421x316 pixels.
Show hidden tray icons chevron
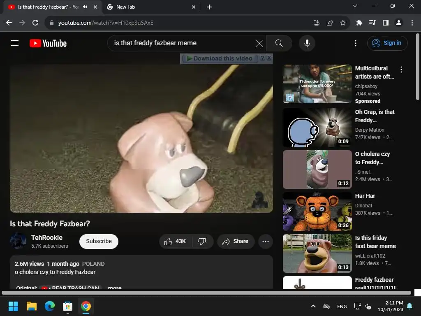click(313, 306)
